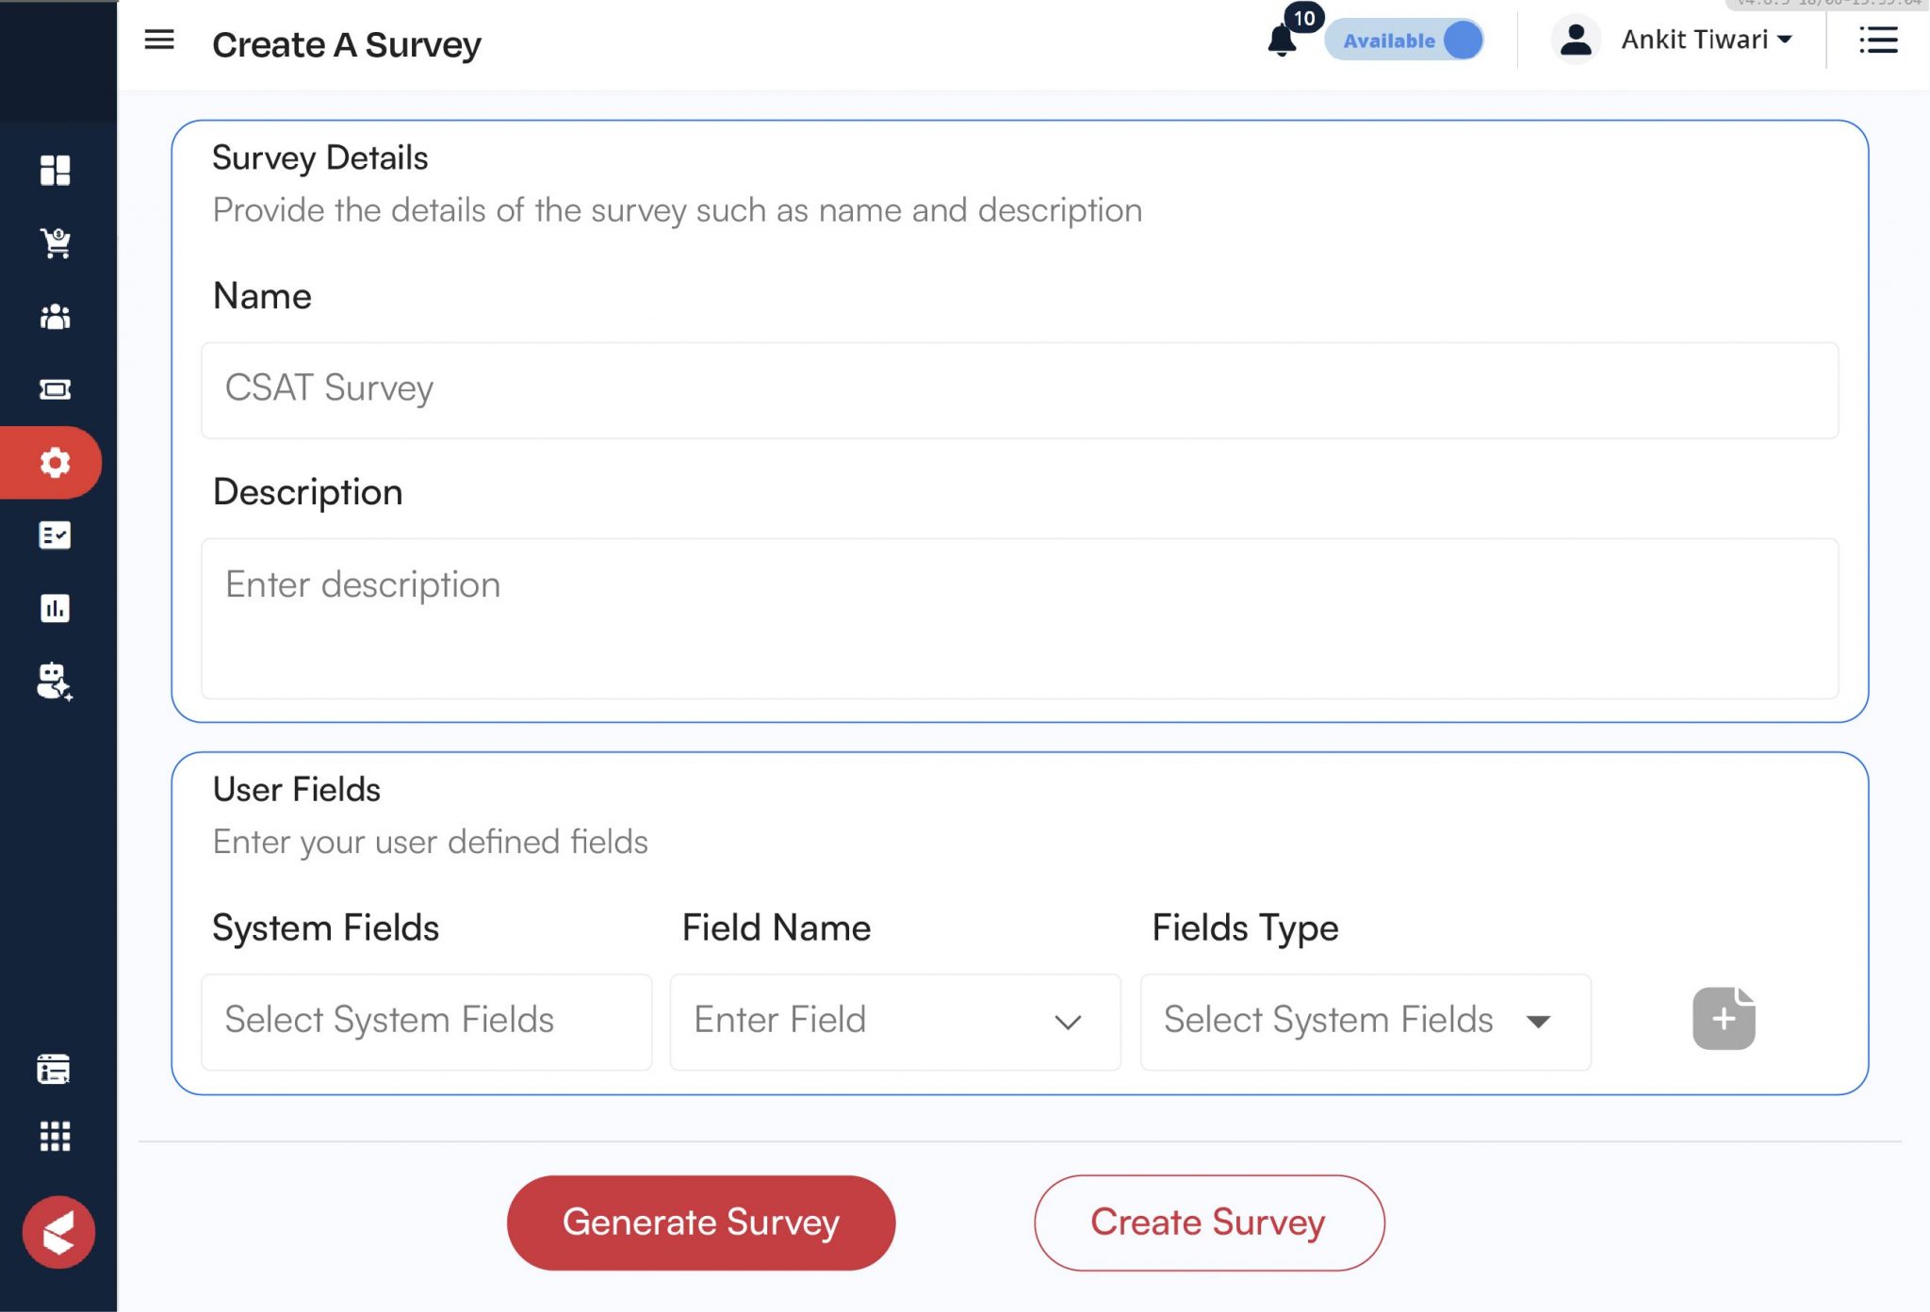Screen dimensions: 1930x1312
Task: Open the hamburger menu beside Create A Survey
Action: point(160,41)
